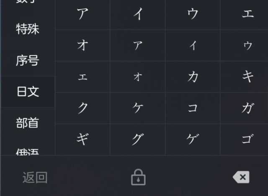Type the ガ katakana key
Screen dimensions: 268x196
[247, 108]
